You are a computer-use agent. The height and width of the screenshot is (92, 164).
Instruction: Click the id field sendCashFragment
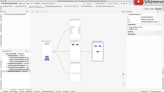tap(150, 17)
